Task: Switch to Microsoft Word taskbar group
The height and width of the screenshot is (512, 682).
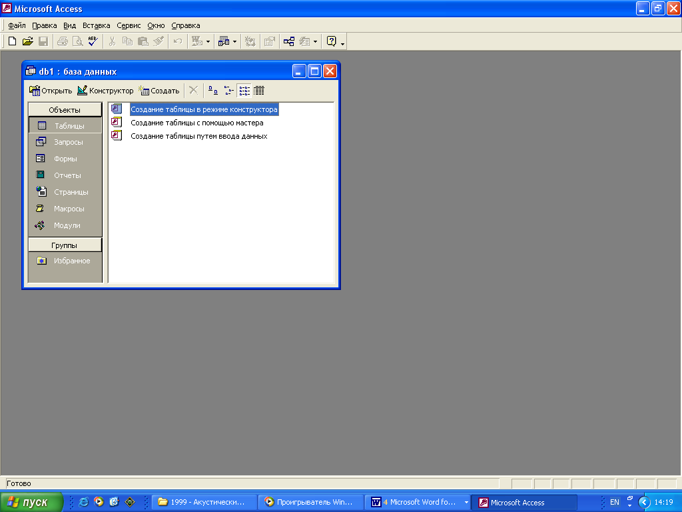Action: point(417,502)
